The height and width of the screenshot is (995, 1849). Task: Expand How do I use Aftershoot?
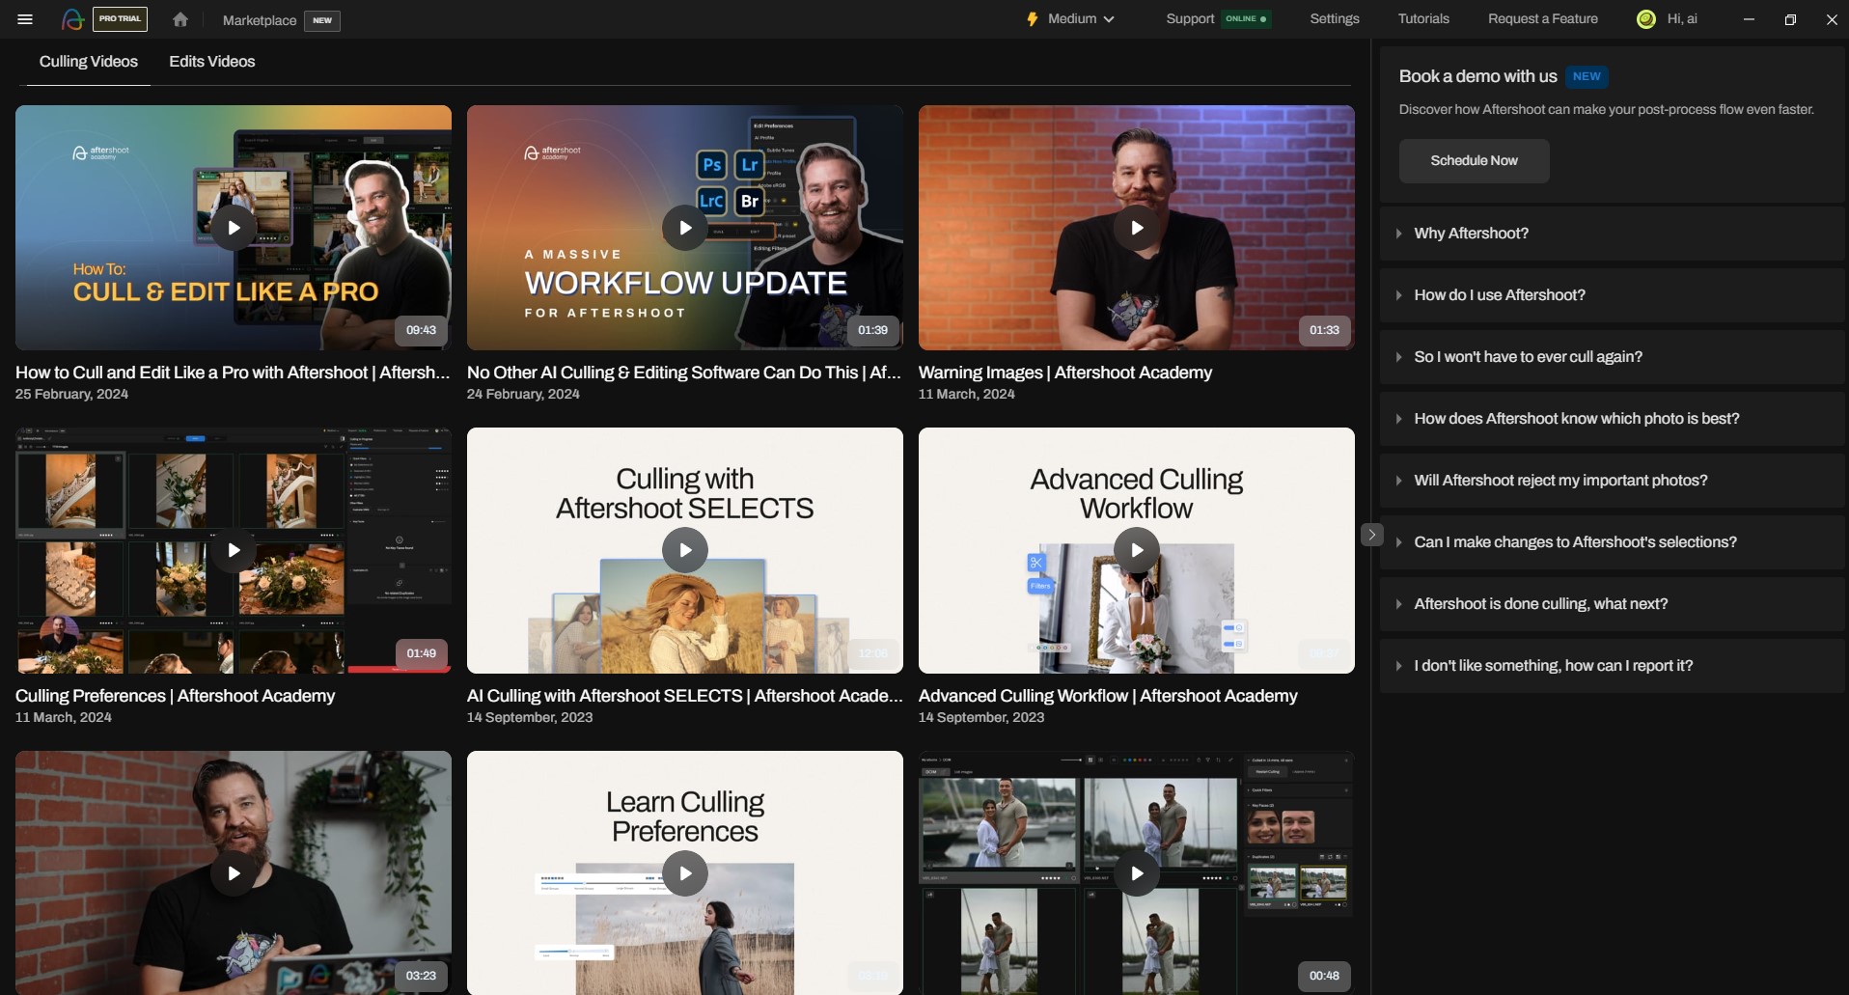point(1612,295)
